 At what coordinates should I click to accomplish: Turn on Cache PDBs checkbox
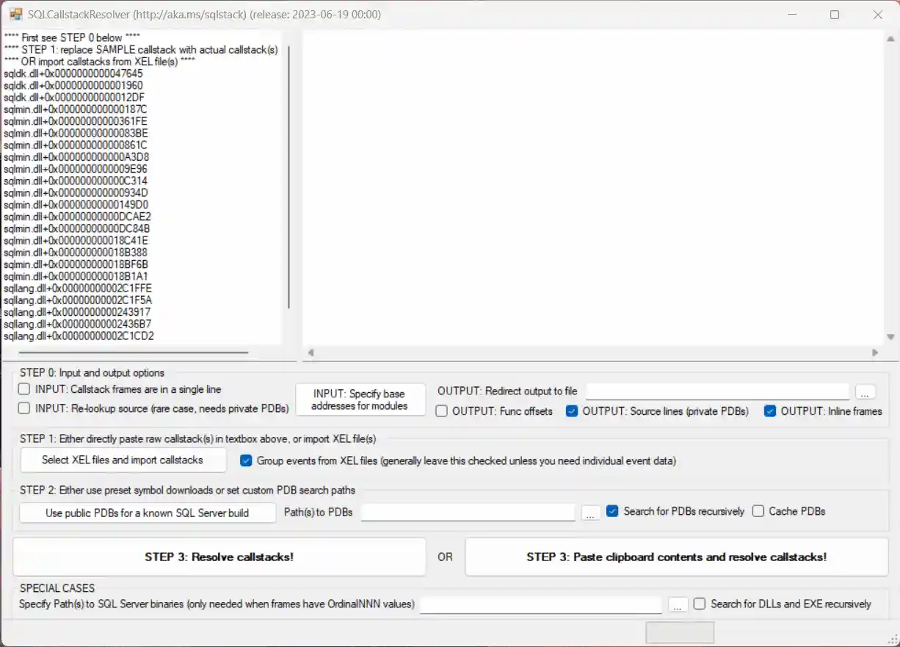[x=758, y=511]
